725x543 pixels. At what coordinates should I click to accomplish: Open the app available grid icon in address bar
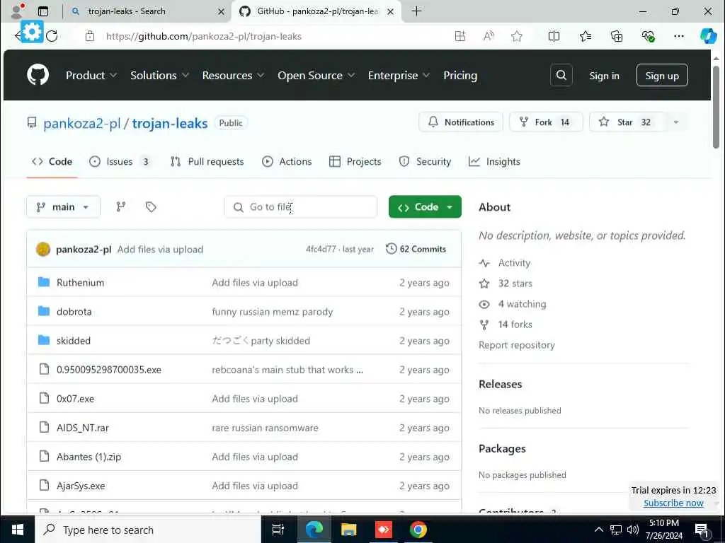tap(460, 36)
